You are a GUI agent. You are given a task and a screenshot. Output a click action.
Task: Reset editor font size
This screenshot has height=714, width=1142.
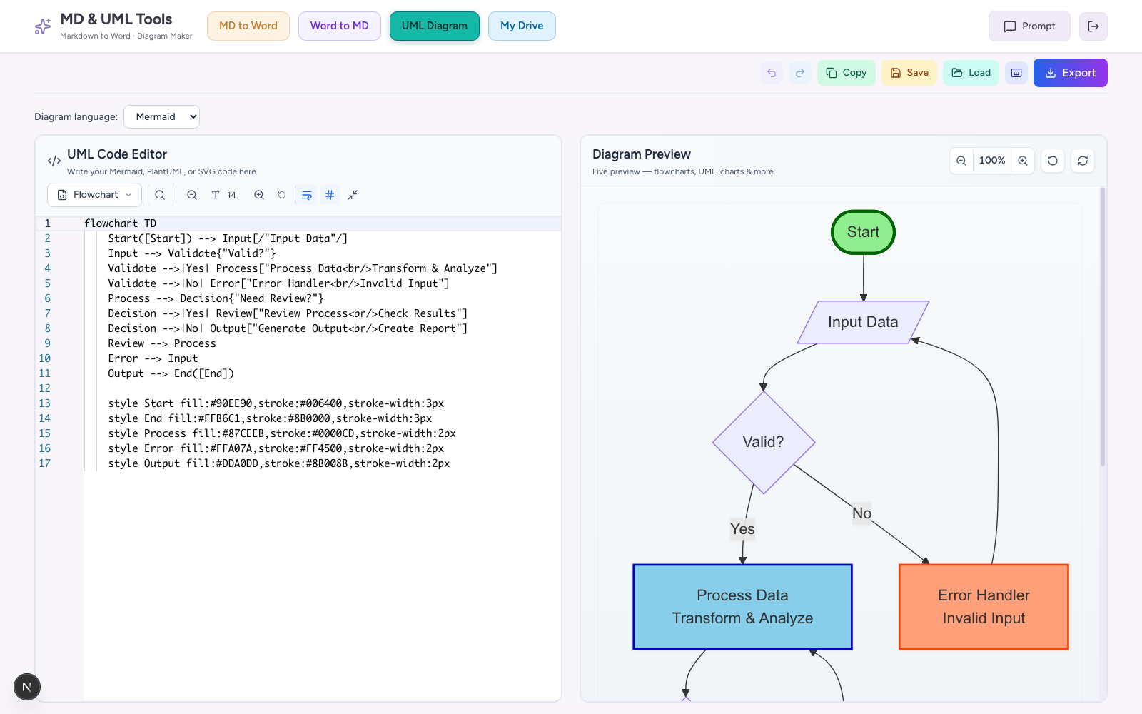(282, 195)
